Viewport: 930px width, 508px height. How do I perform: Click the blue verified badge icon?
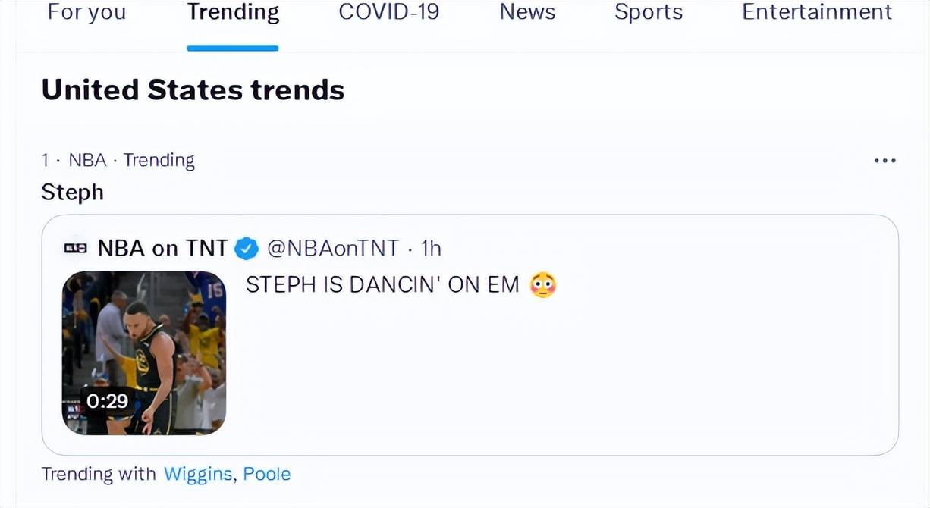click(x=247, y=248)
